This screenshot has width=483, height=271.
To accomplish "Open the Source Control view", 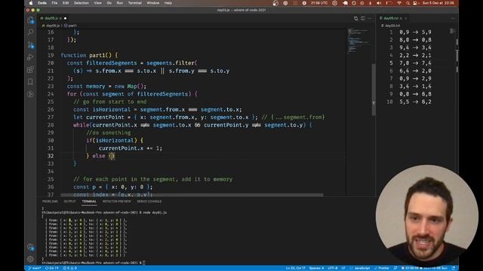I will (x=30, y=45).
